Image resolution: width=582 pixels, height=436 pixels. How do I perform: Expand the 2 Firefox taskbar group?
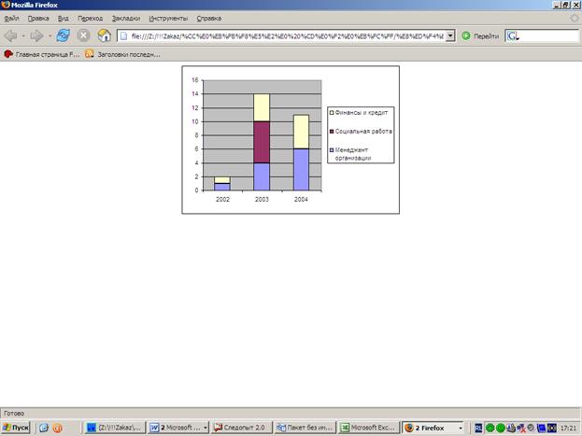433,428
